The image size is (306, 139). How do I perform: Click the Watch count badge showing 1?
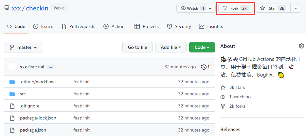(203, 8)
